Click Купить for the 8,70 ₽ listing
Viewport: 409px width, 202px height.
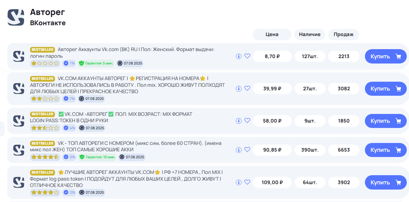pyautogui.click(x=386, y=56)
